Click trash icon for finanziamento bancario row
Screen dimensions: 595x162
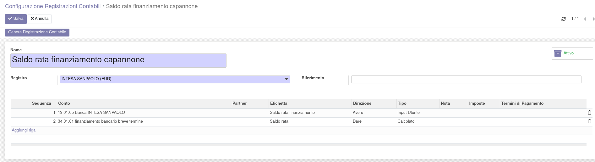pyautogui.click(x=589, y=121)
